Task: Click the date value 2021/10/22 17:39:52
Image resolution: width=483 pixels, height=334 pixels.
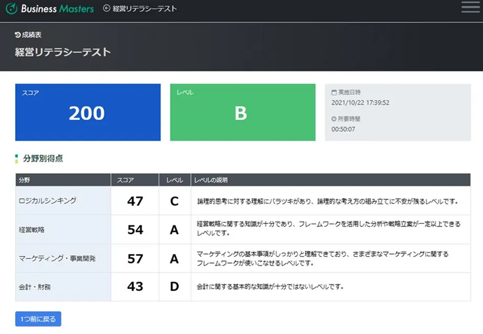Action: point(360,103)
